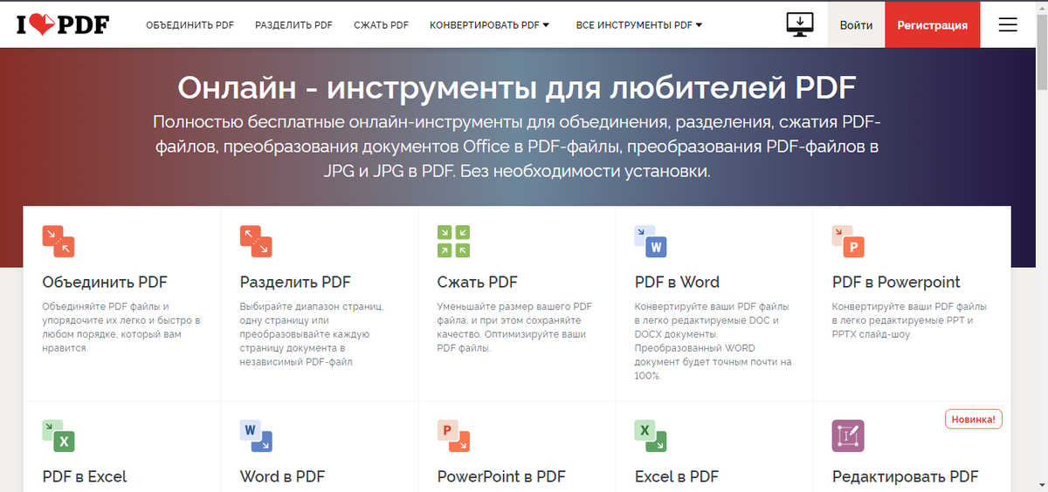Click the Excel в PDF icon

(x=651, y=435)
